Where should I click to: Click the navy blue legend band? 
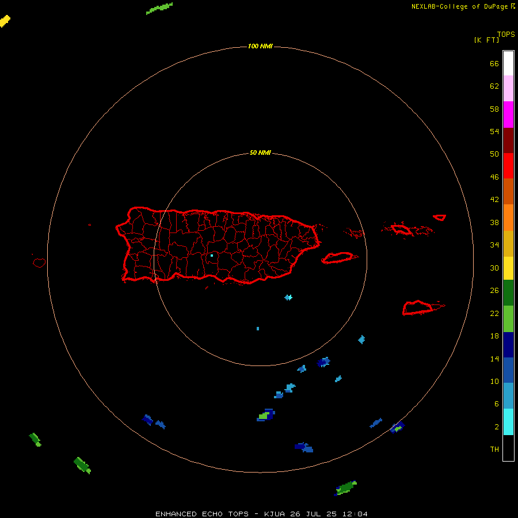[508, 345]
